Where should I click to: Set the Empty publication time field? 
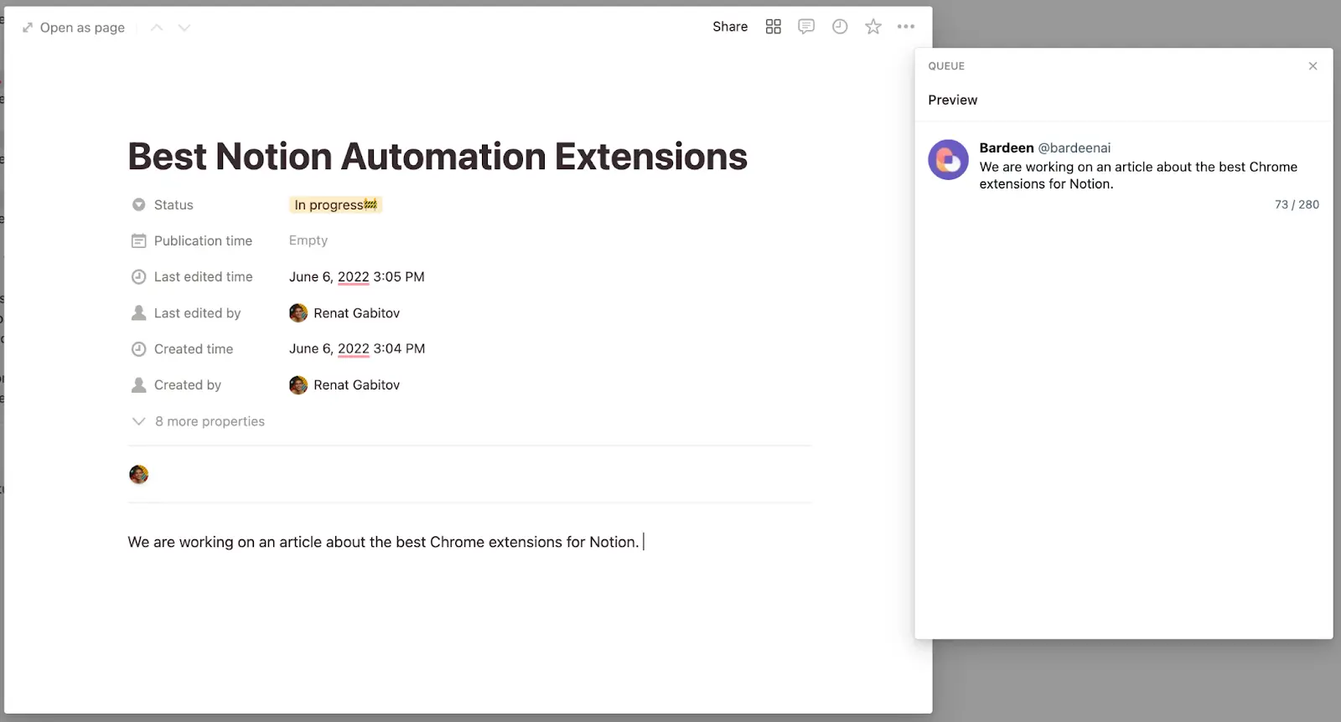(308, 240)
